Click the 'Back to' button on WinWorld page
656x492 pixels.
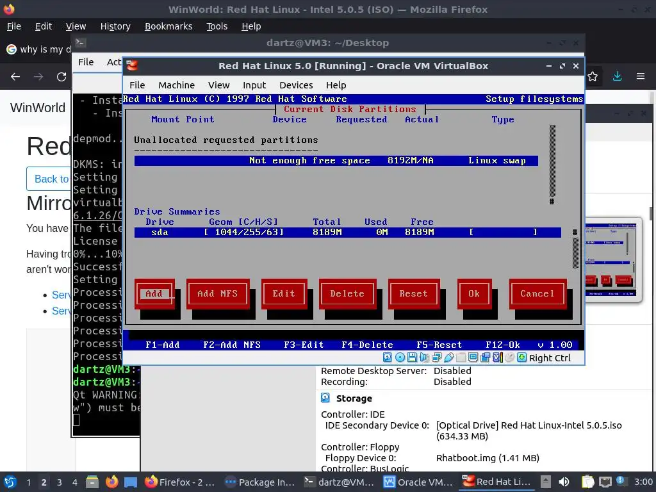(x=49, y=179)
